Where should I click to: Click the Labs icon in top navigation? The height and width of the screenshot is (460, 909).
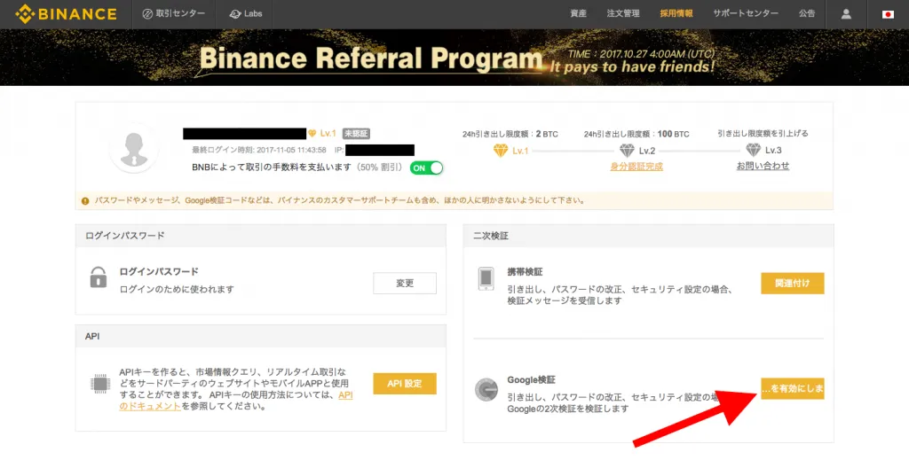pos(234,14)
